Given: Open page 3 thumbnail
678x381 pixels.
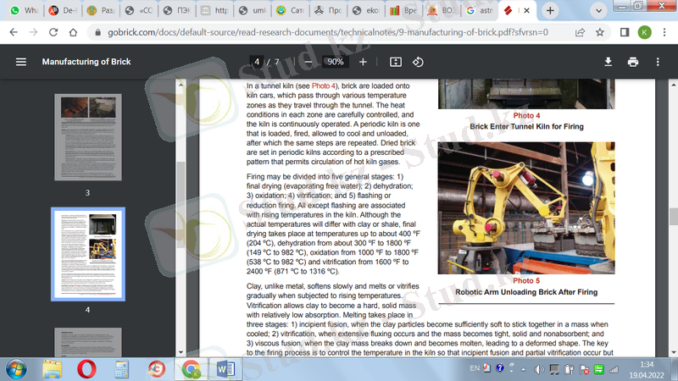Looking at the screenshot, I should click(88, 137).
